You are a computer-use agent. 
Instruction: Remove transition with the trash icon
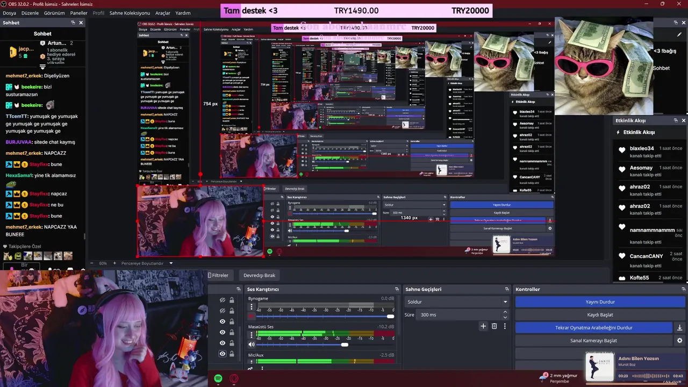tap(494, 326)
